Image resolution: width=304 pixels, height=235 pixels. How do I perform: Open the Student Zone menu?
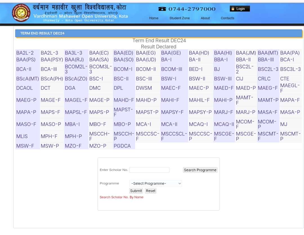tap(179, 18)
